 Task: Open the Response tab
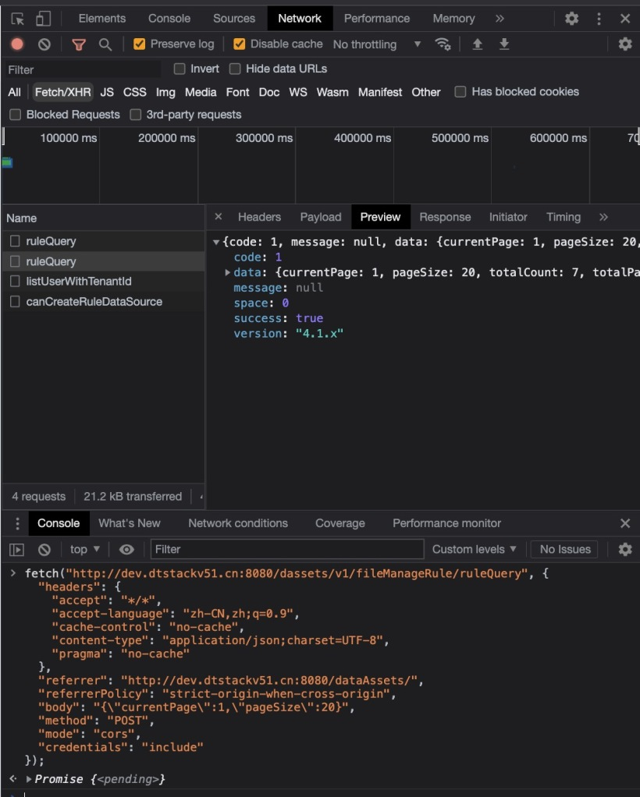tap(445, 217)
